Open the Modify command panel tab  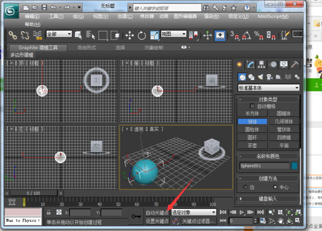[x=251, y=64]
